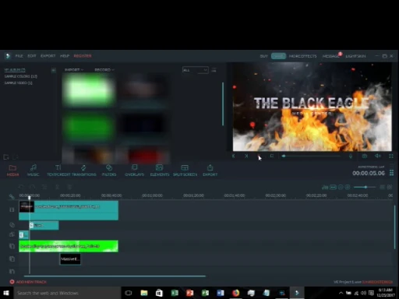Click the redo icon above timeline
The width and height of the screenshot is (399, 299).
click(x=33, y=187)
